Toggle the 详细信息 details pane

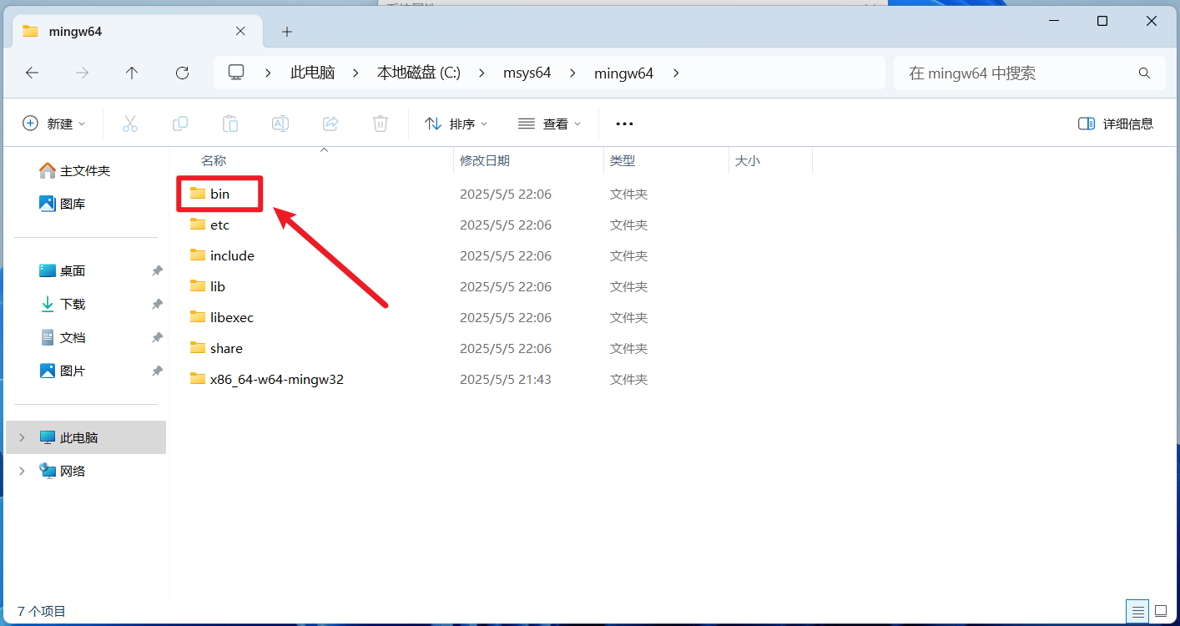(x=1116, y=124)
